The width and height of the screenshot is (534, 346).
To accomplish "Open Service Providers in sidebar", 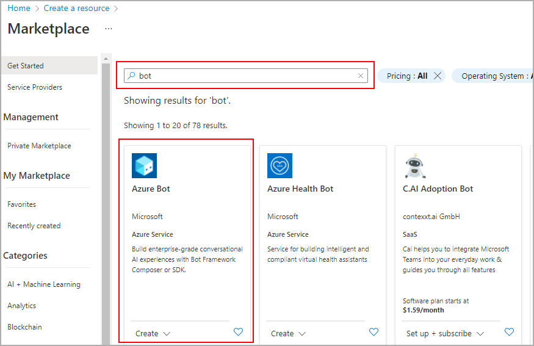I will click(x=35, y=87).
